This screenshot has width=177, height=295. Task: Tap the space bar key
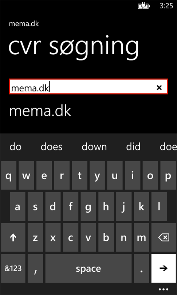point(88,268)
